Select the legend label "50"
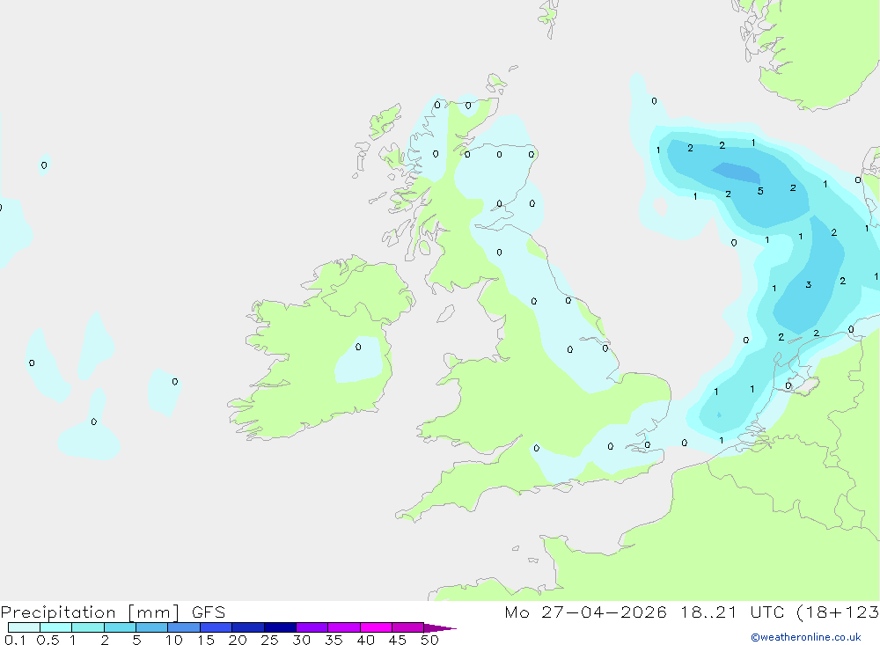Viewport: 880px width, 645px height. click(429, 640)
